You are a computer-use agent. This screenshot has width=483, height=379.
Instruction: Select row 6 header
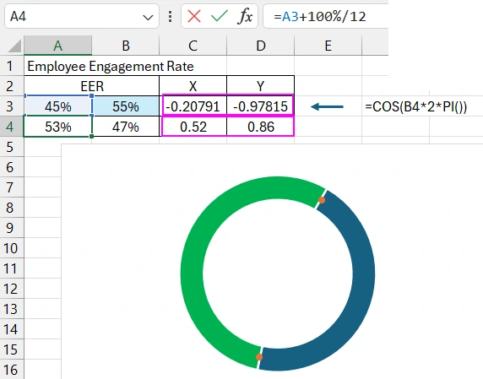[11, 167]
